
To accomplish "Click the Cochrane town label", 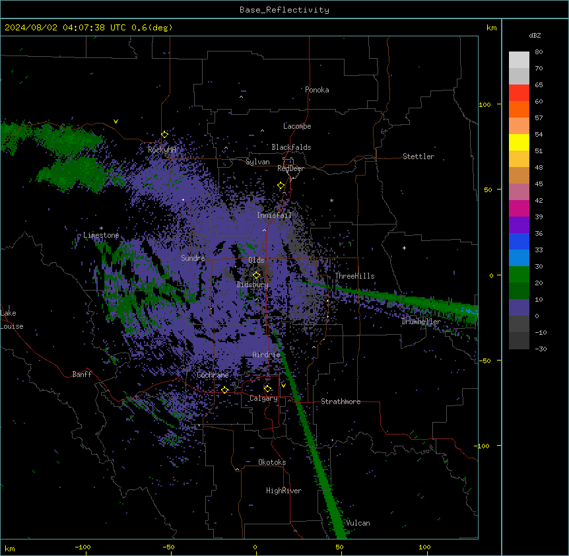I will tap(213, 375).
